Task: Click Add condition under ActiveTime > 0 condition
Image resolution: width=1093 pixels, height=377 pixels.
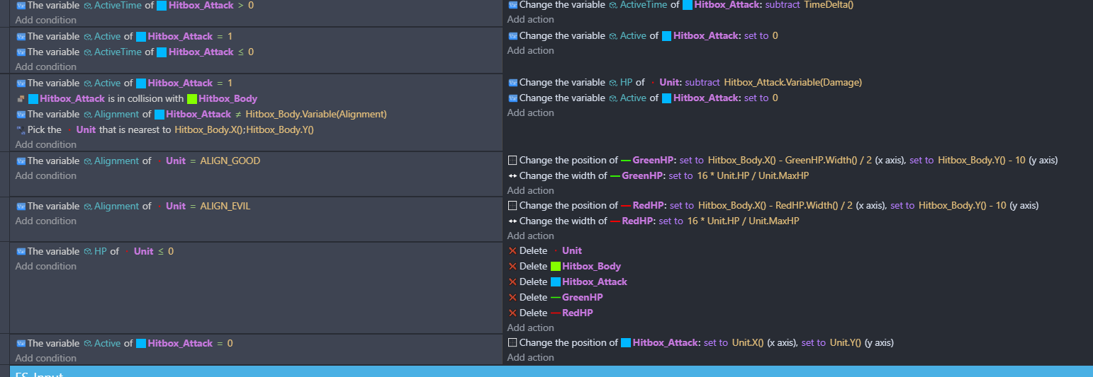Action: tap(46, 20)
